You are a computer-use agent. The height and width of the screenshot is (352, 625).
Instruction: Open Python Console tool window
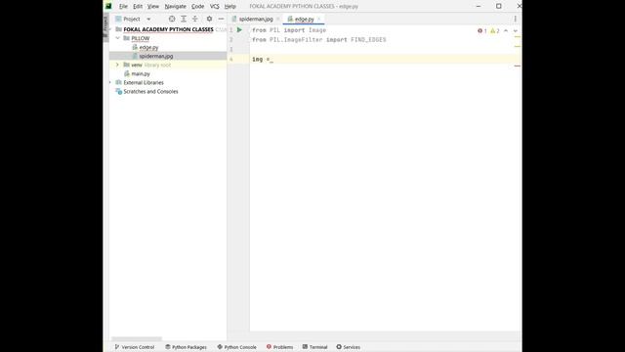coord(236,347)
